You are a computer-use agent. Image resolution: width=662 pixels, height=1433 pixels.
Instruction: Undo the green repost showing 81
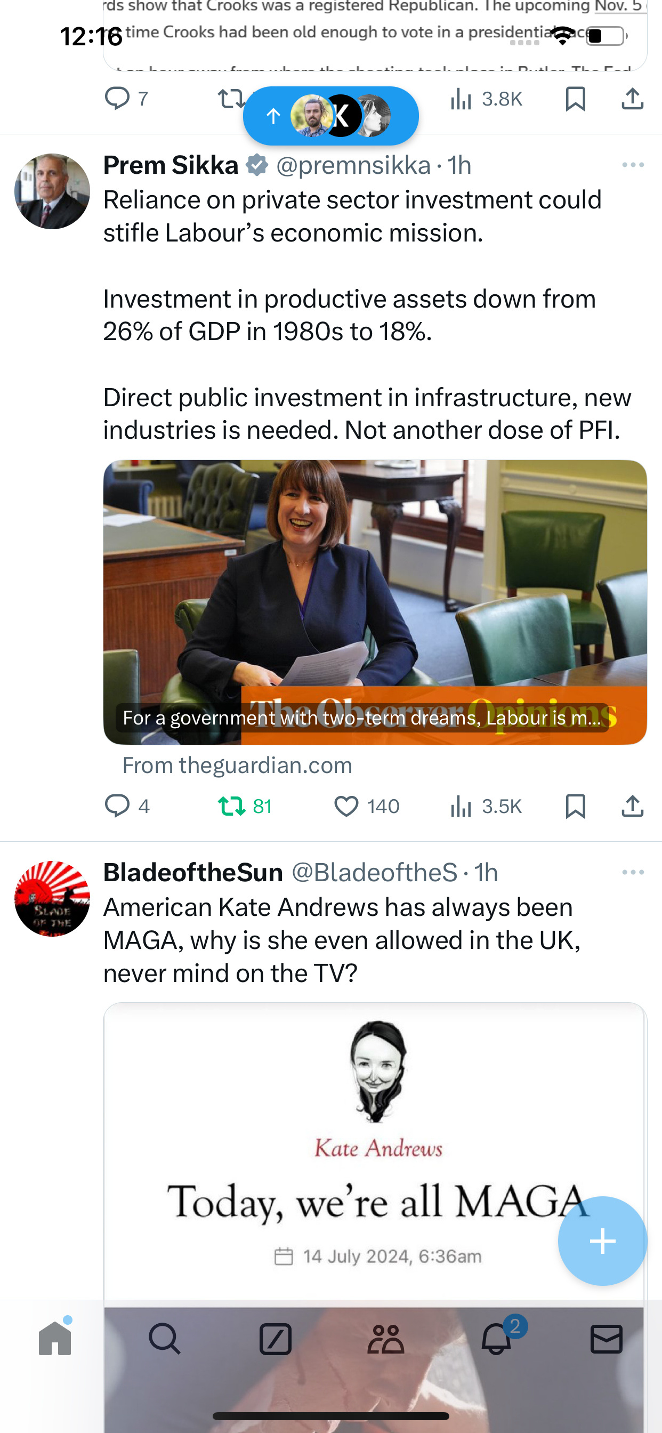245,806
